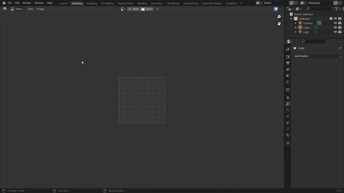
Task: Disable Collection in renders camera toggle
Action: (x=340, y=19)
